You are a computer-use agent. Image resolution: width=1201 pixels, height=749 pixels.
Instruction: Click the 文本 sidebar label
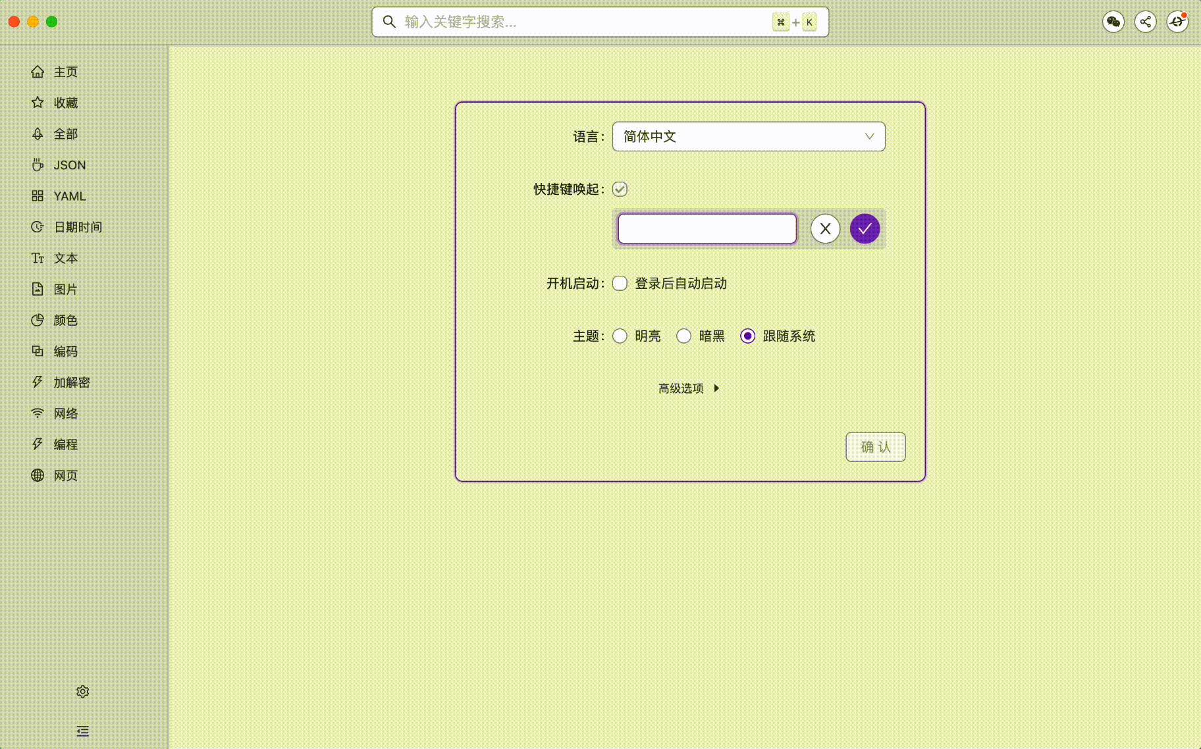click(66, 258)
